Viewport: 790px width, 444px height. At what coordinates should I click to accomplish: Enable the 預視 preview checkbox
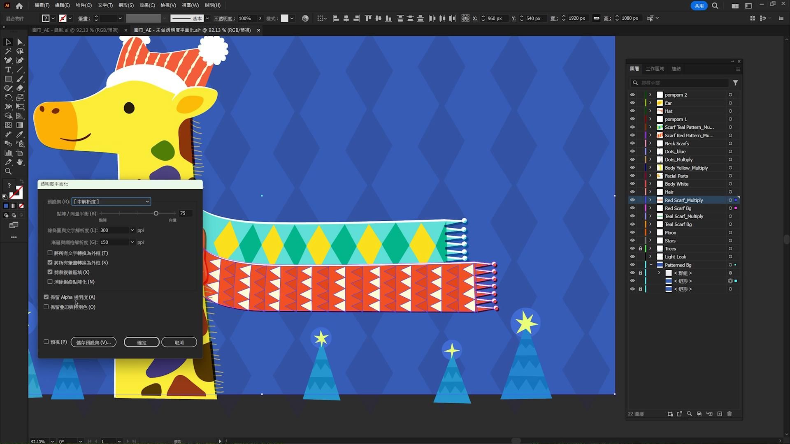point(46,342)
